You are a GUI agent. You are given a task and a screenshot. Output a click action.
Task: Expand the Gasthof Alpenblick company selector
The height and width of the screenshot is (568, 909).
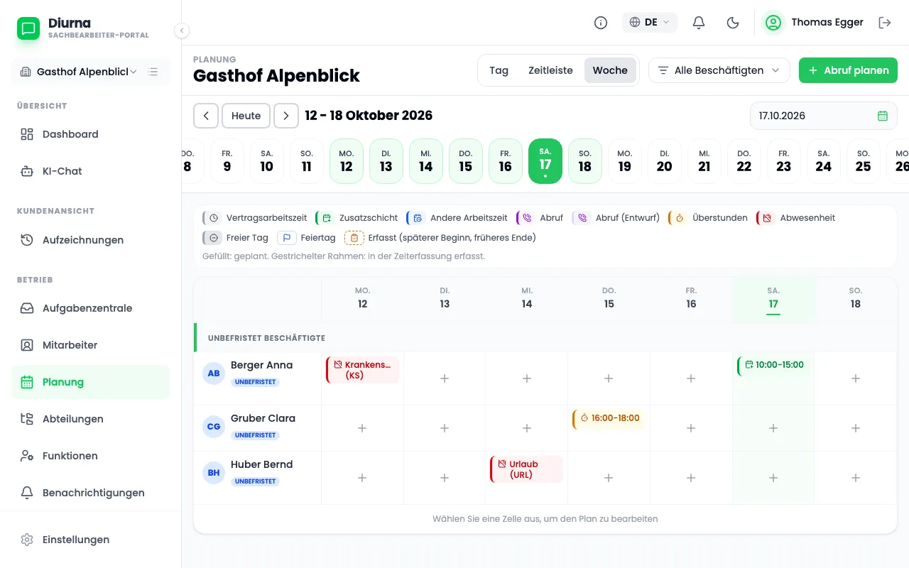79,72
